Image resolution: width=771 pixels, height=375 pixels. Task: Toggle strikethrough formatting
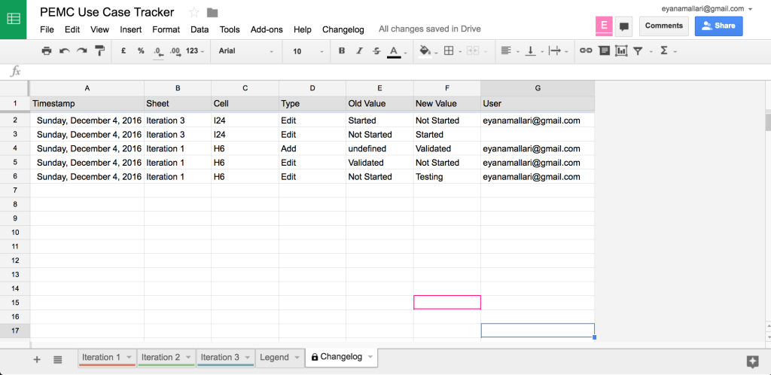[x=375, y=51]
